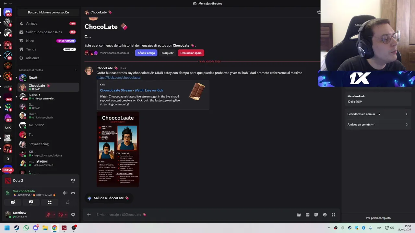
Task: Select lZølveR direct message
Action: 48,97
